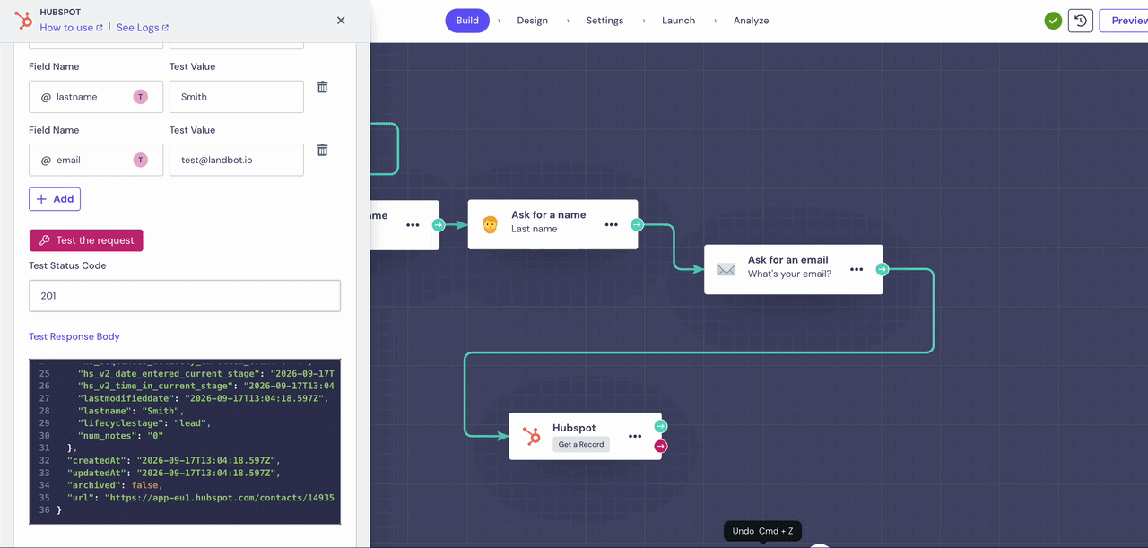Image resolution: width=1148 pixels, height=548 pixels.
Task: Open options menu of Hubspot block
Action: [635, 436]
